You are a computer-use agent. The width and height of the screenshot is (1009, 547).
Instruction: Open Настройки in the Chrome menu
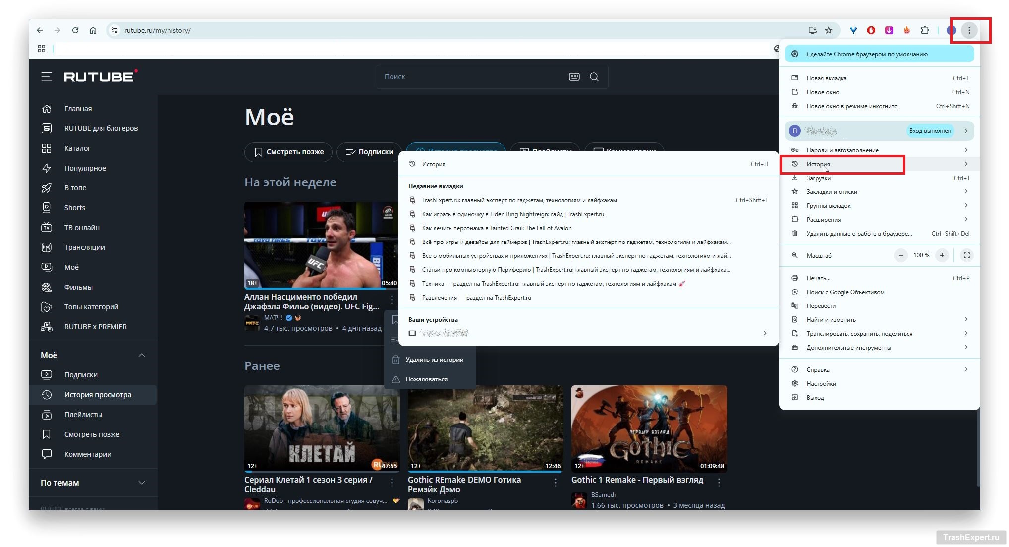821,384
